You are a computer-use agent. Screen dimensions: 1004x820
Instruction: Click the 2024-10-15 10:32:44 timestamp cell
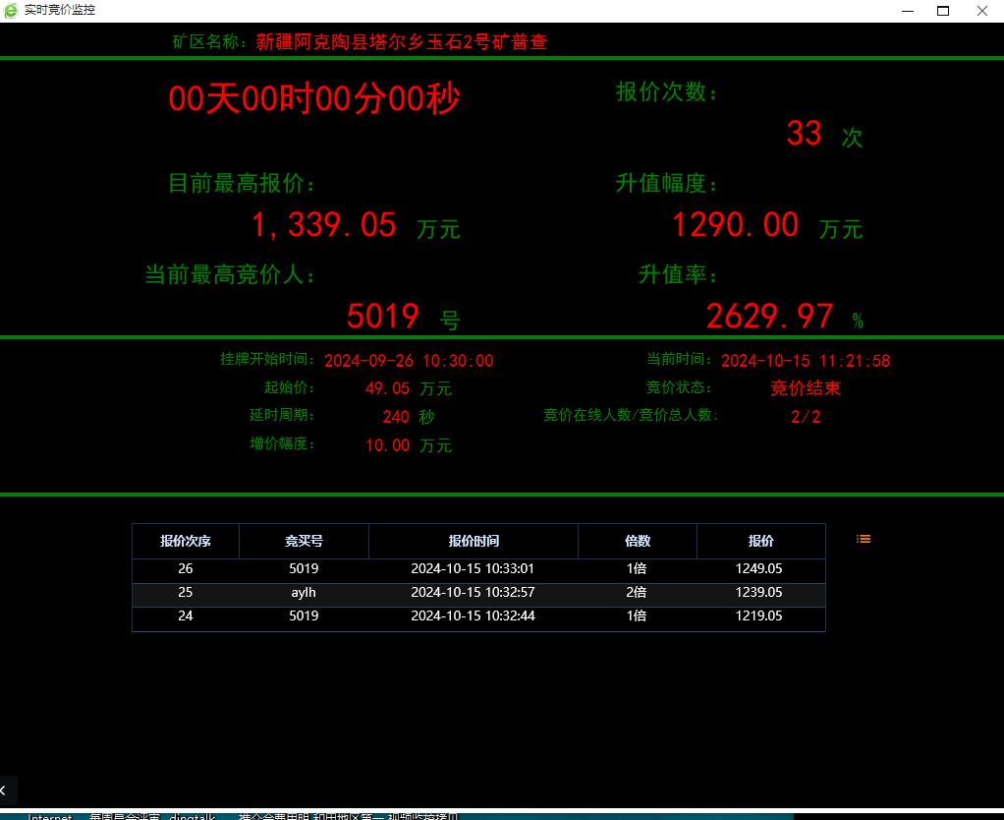click(473, 616)
